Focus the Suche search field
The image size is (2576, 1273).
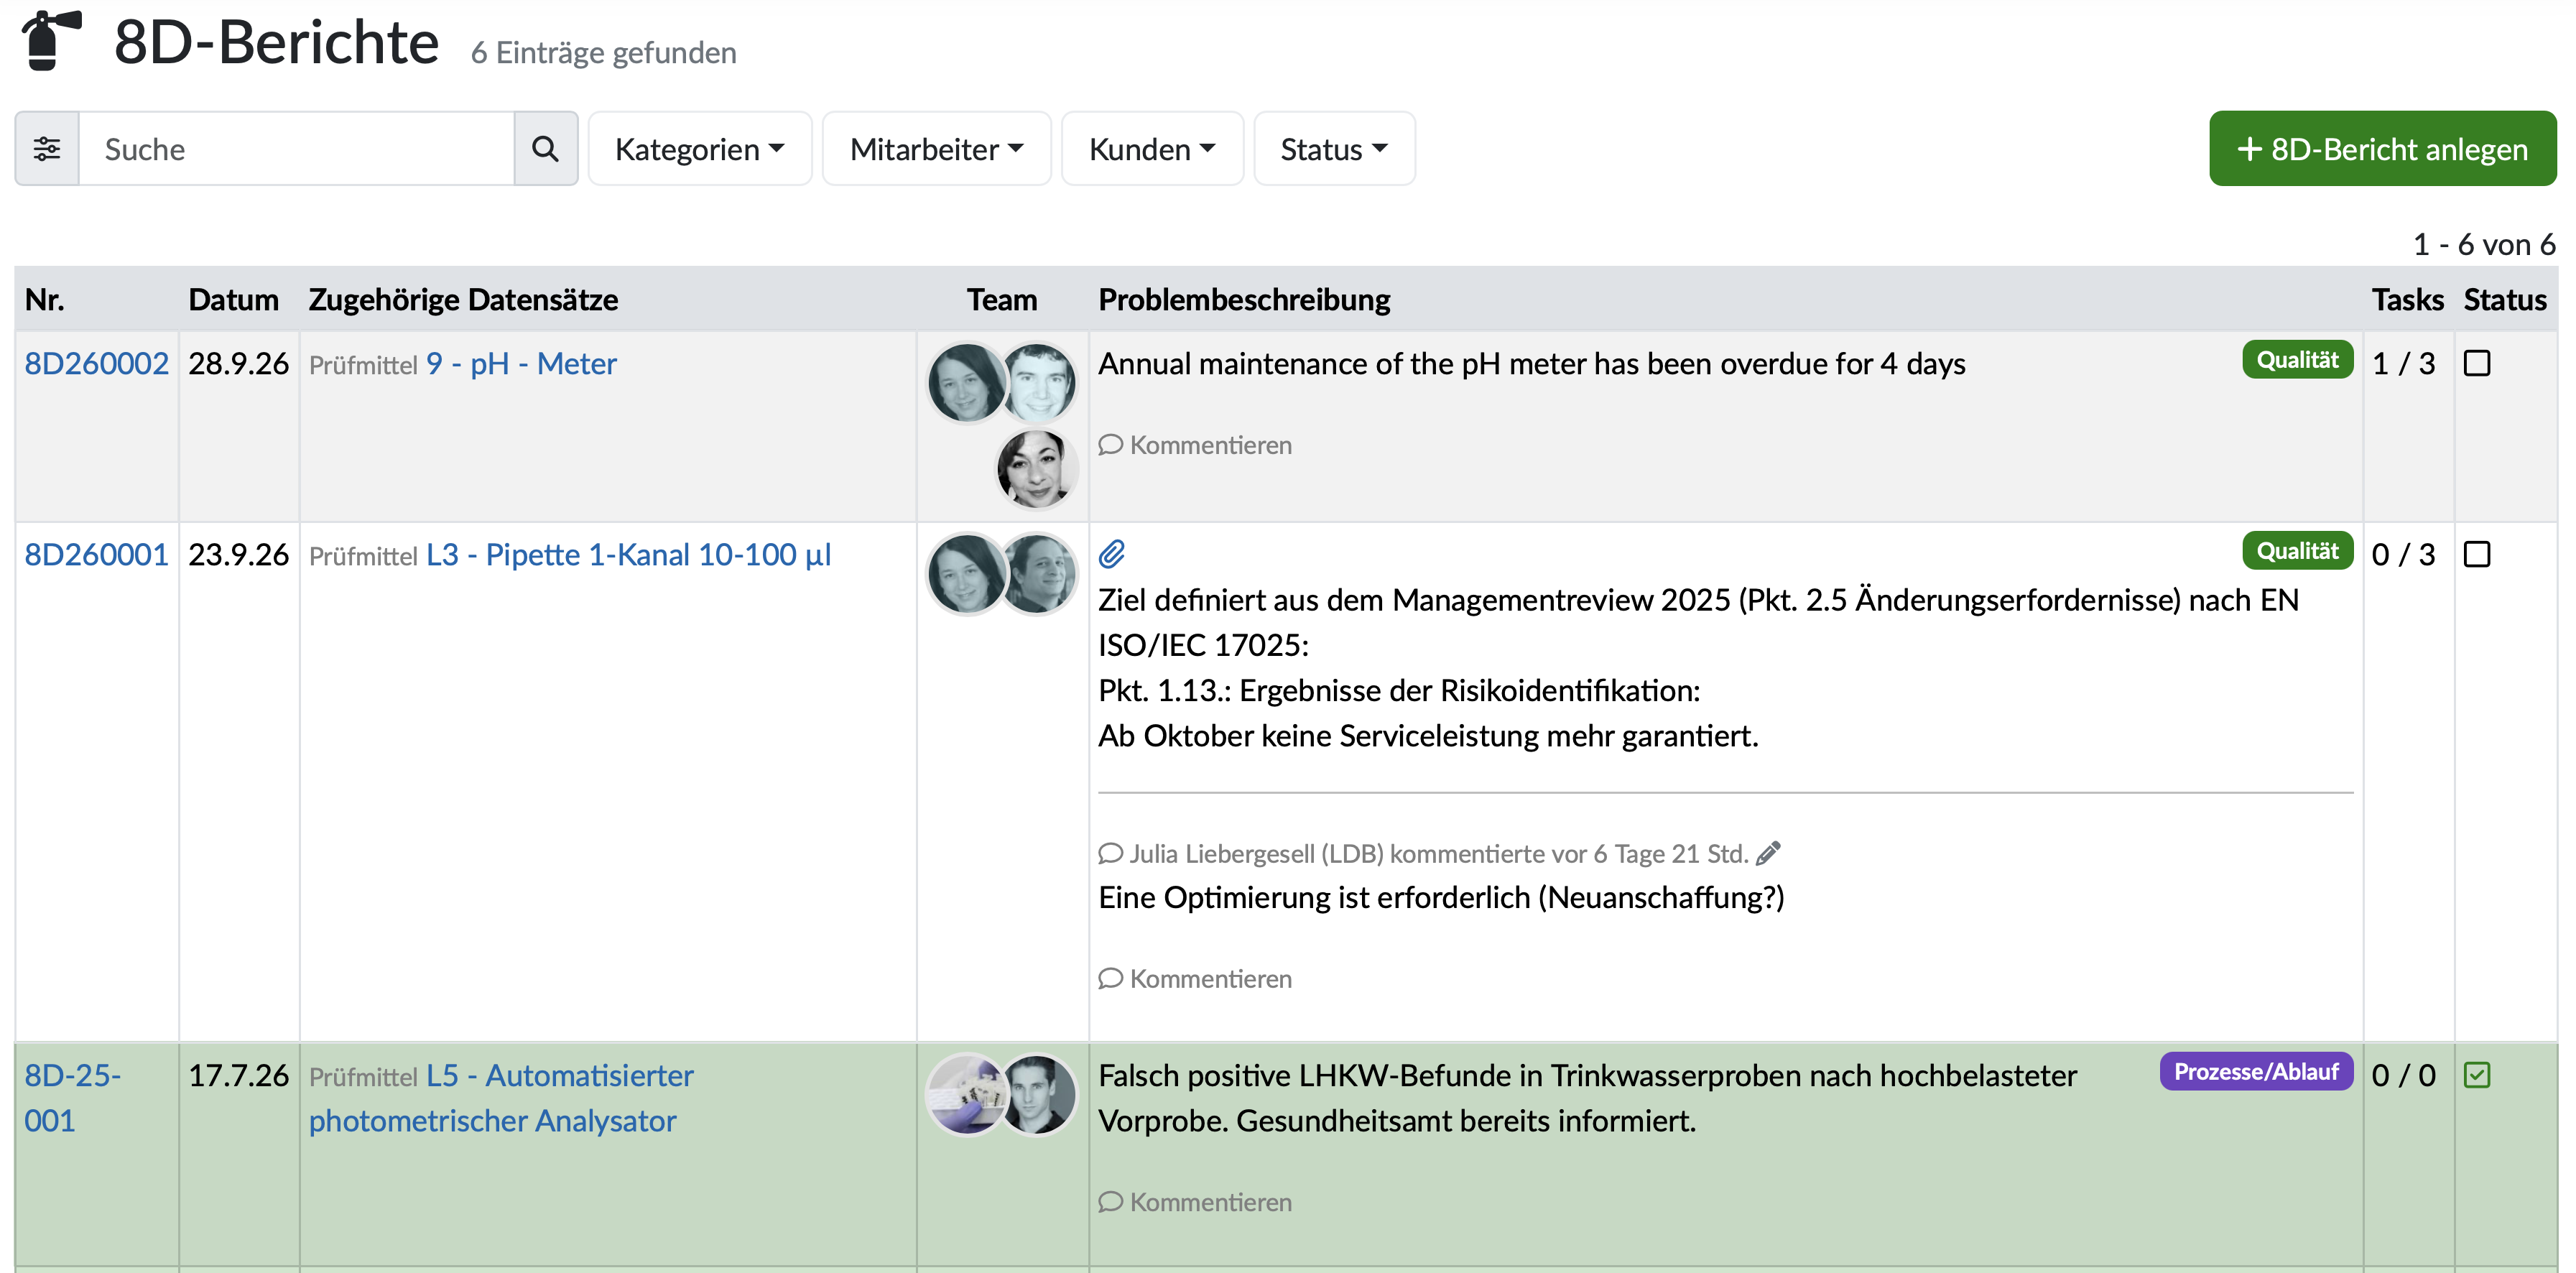coord(297,149)
